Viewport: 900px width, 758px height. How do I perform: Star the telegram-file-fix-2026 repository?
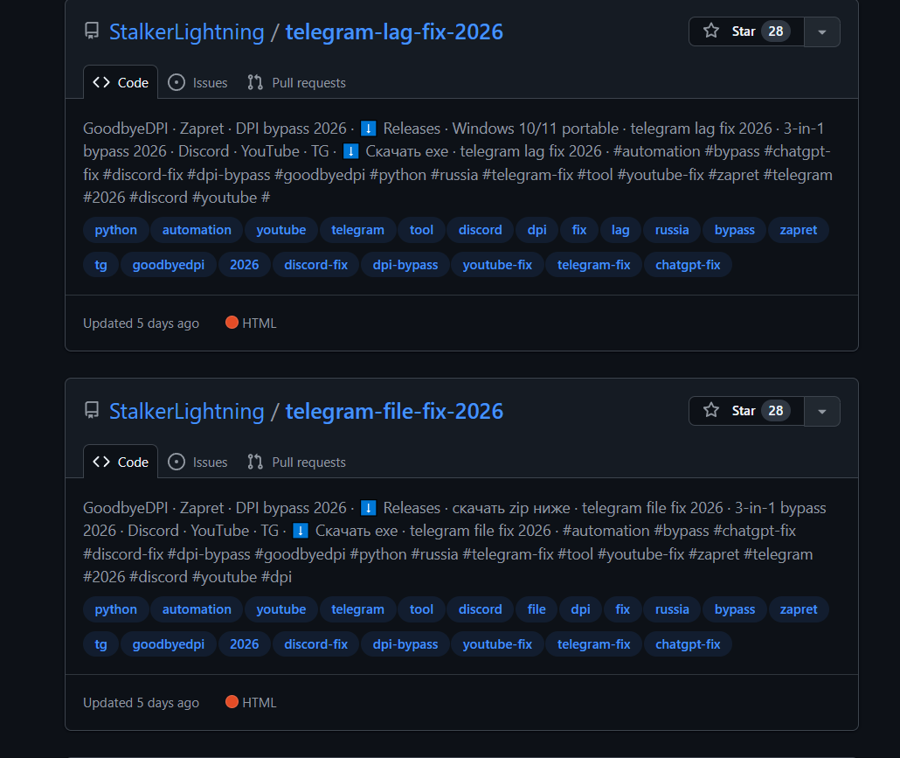tap(746, 411)
